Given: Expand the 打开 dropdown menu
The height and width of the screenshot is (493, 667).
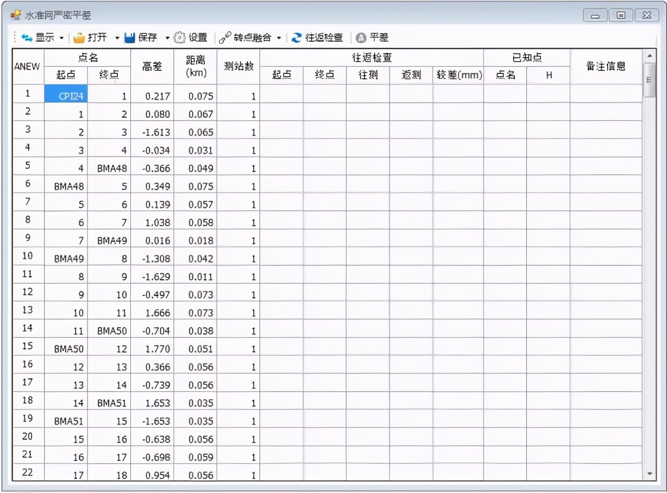Looking at the screenshot, I should click(117, 38).
